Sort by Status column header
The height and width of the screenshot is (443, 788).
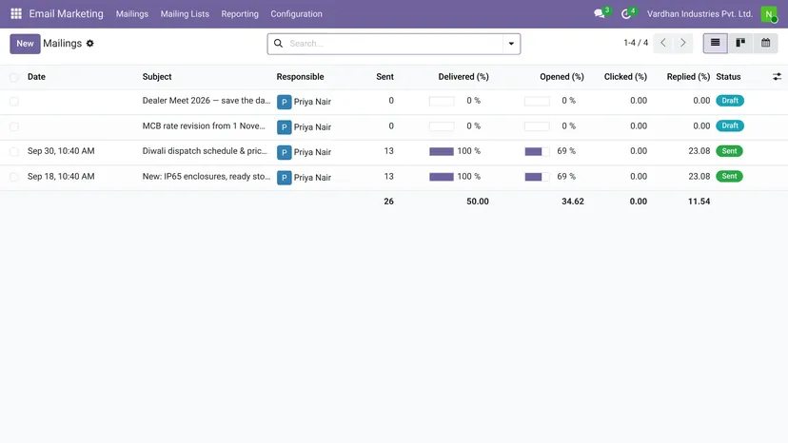pyautogui.click(x=728, y=77)
